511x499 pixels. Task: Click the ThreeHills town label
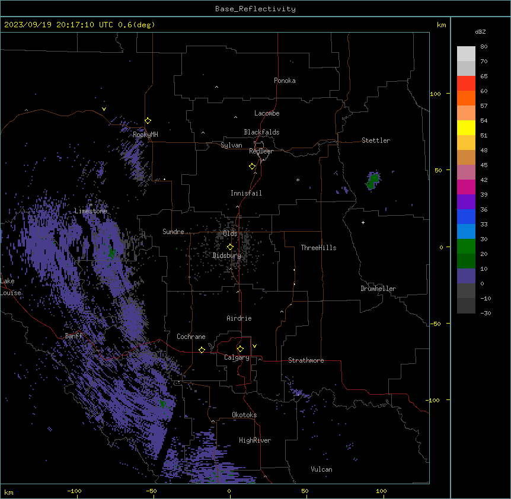coord(318,248)
